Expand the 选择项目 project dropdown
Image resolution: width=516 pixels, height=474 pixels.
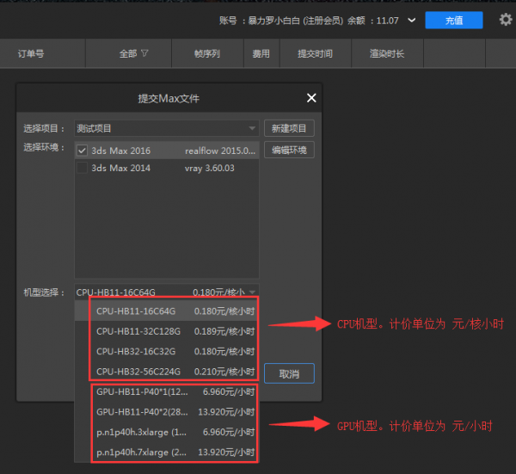(252, 128)
